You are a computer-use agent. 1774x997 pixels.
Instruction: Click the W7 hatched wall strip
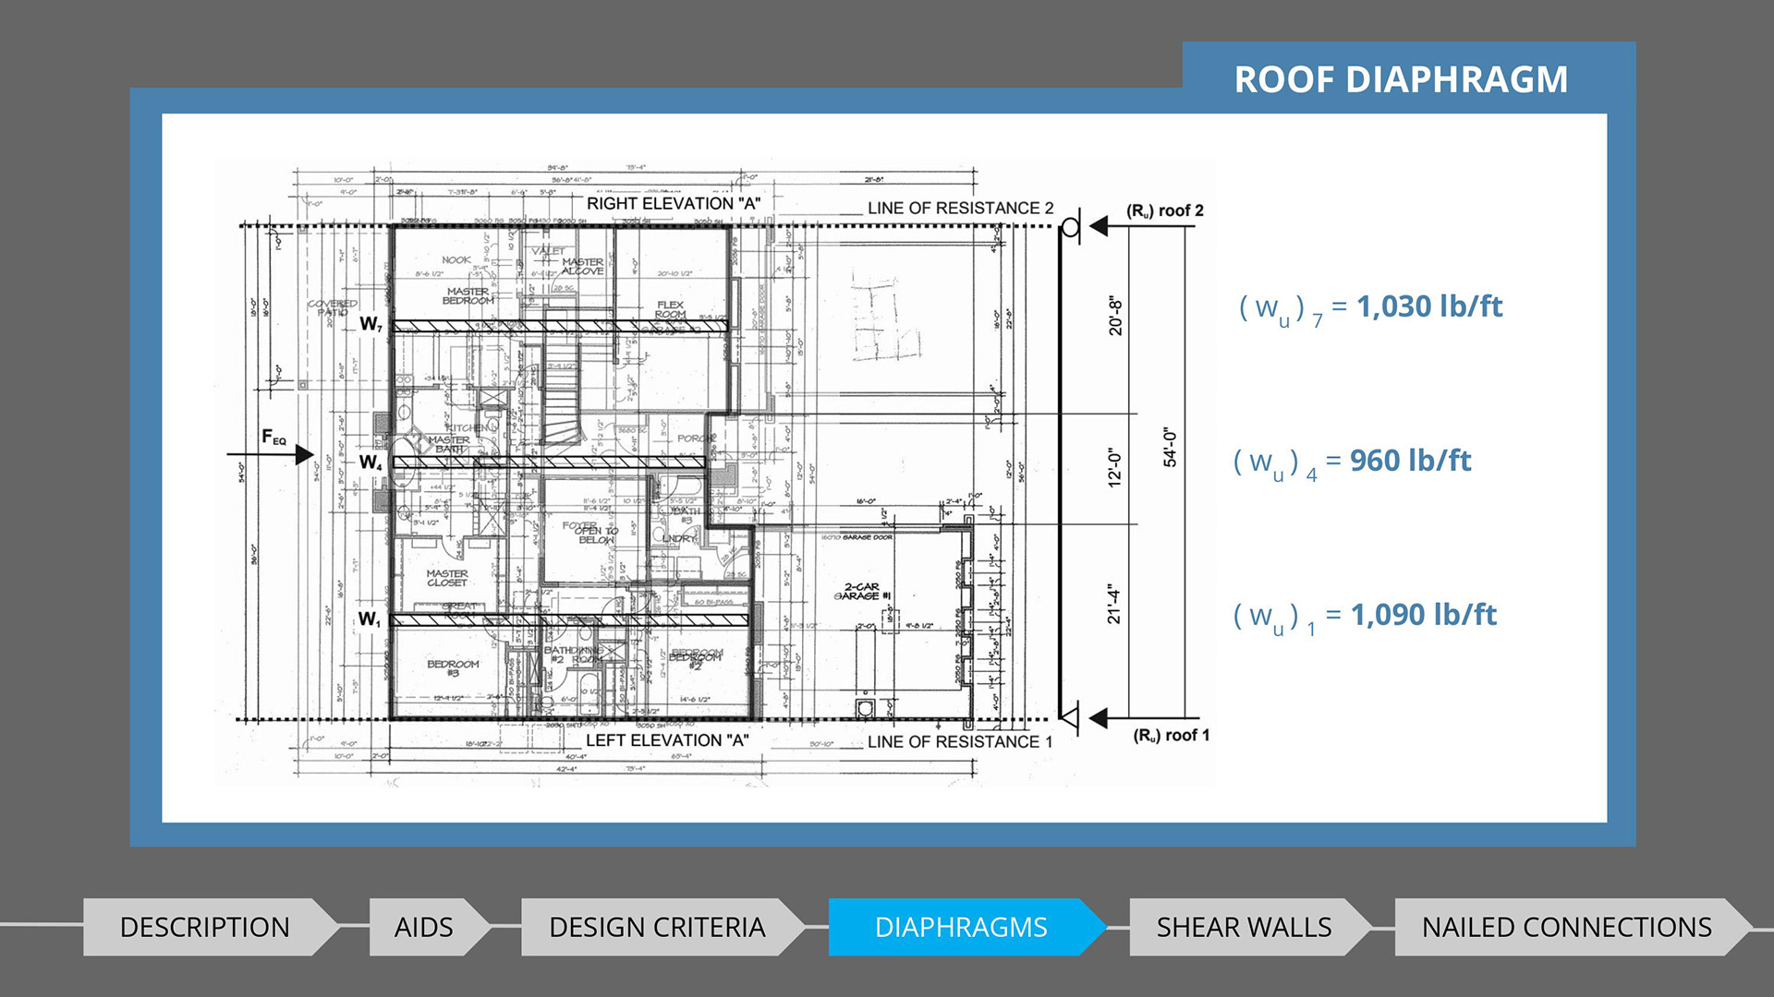click(x=560, y=326)
